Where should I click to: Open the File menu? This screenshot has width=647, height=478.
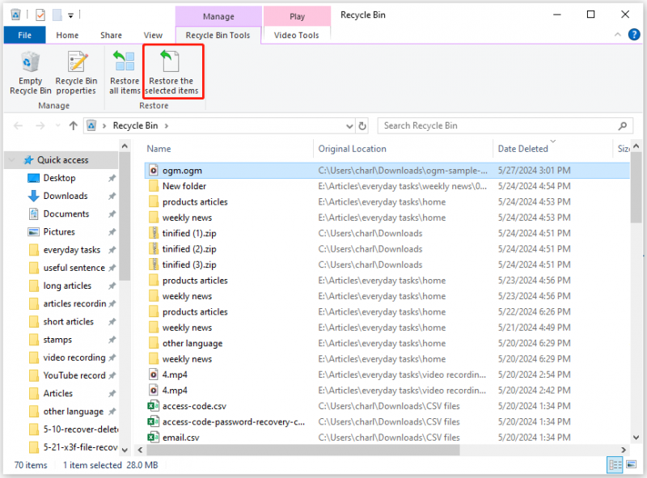[x=24, y=35]
